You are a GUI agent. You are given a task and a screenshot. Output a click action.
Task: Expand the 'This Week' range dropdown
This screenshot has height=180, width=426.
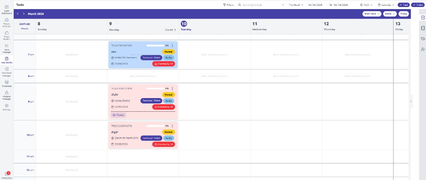click(x=296, y=5)
